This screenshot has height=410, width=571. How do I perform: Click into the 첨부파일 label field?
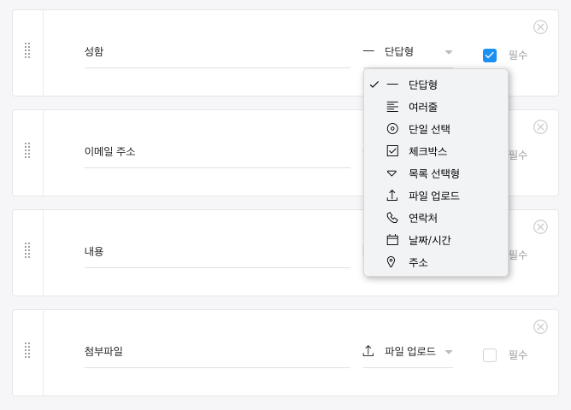click(x=217, y=351)
